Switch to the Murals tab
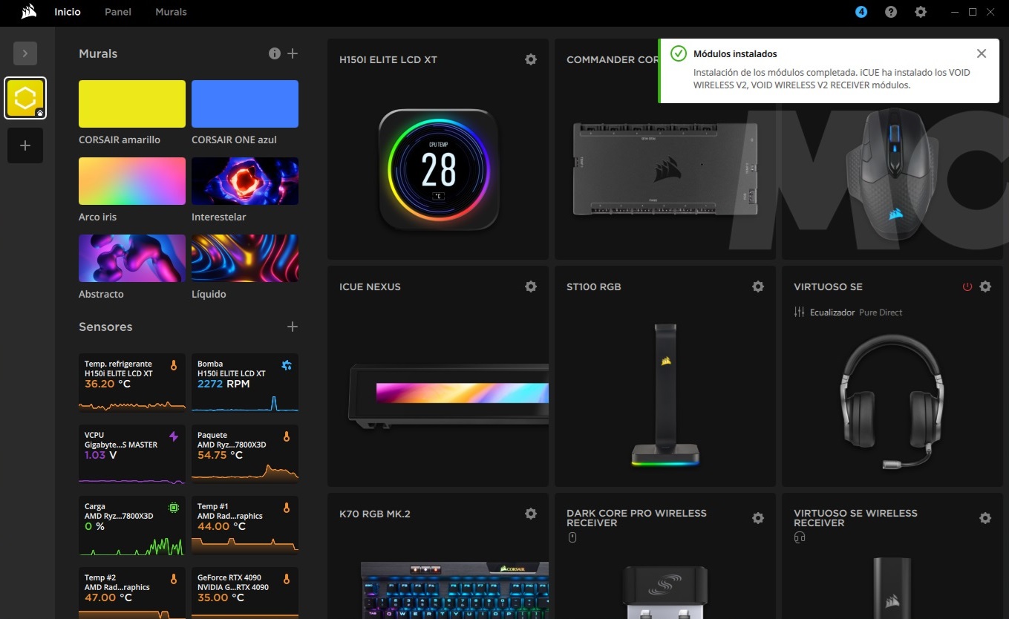Image resolution: width=1009 pixels, height=619 pixels. (x=171, y=12)
